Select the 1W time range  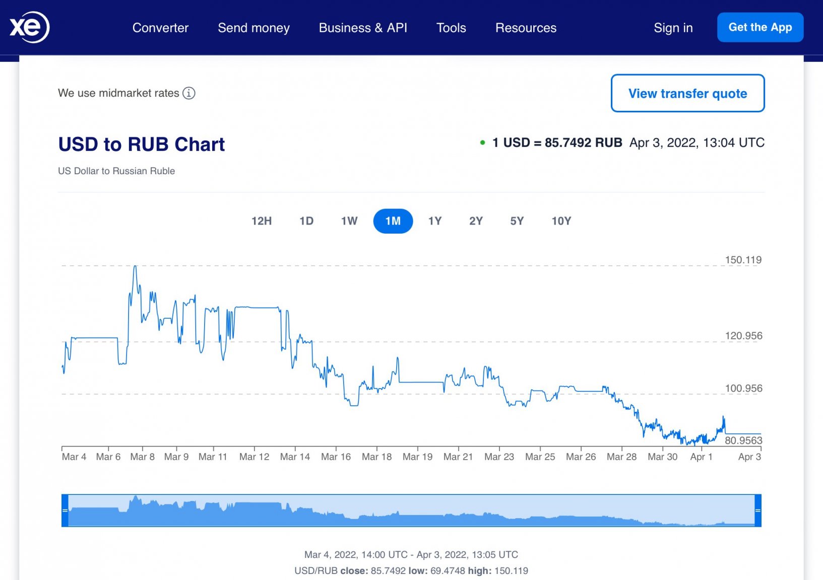349,221
